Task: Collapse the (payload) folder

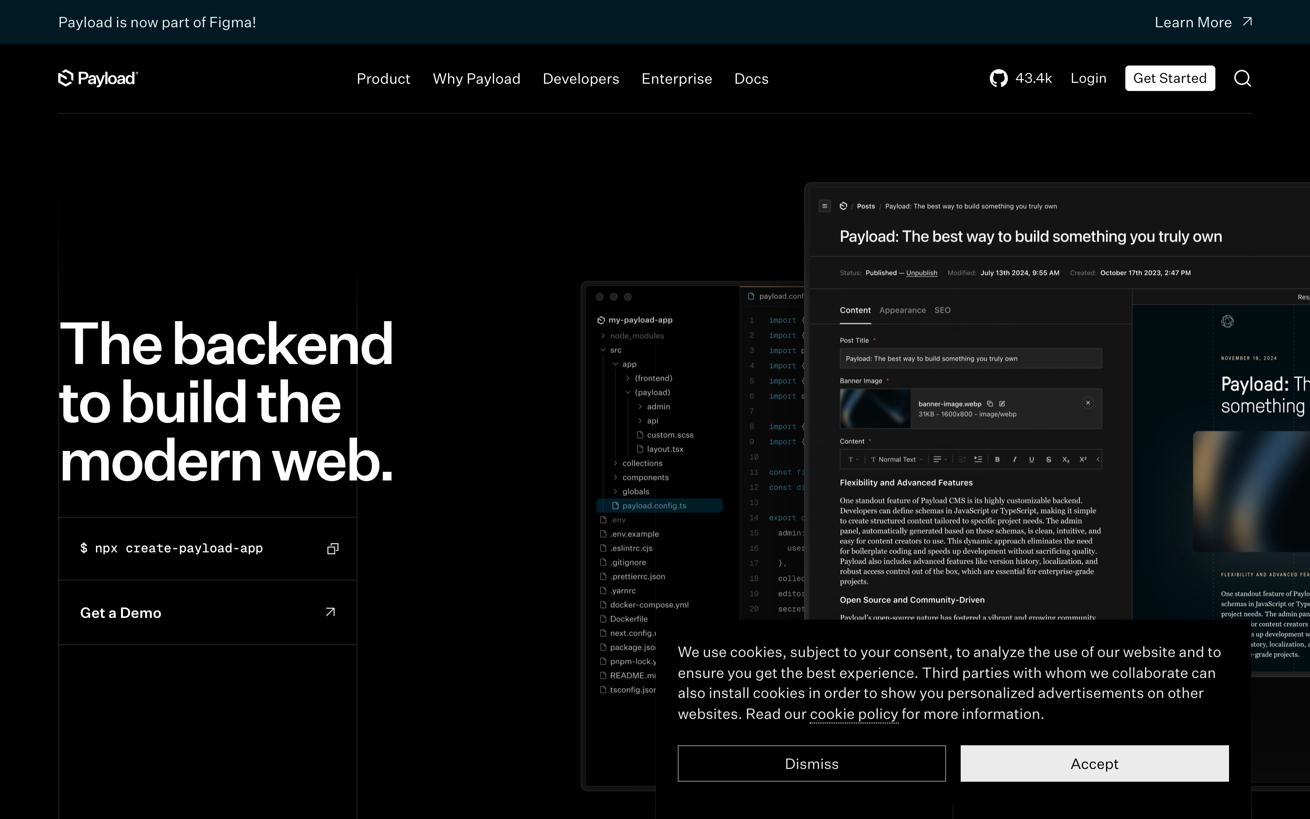Action: click(x=628, y=392)
